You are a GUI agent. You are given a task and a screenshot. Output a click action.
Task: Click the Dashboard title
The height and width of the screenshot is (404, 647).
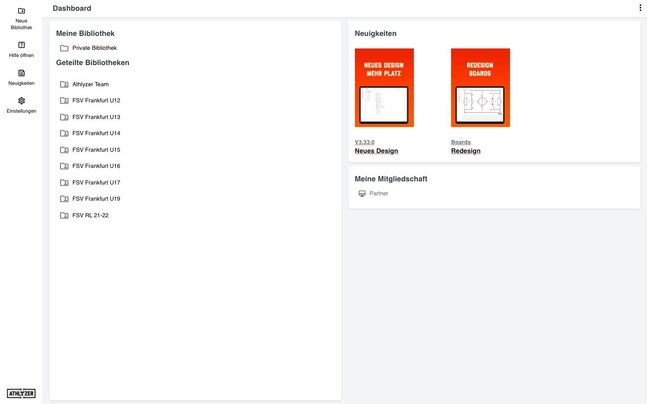click(72, 8)
